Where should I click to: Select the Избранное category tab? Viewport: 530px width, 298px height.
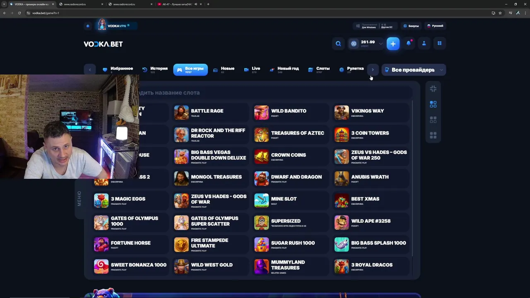pos(118,70)
